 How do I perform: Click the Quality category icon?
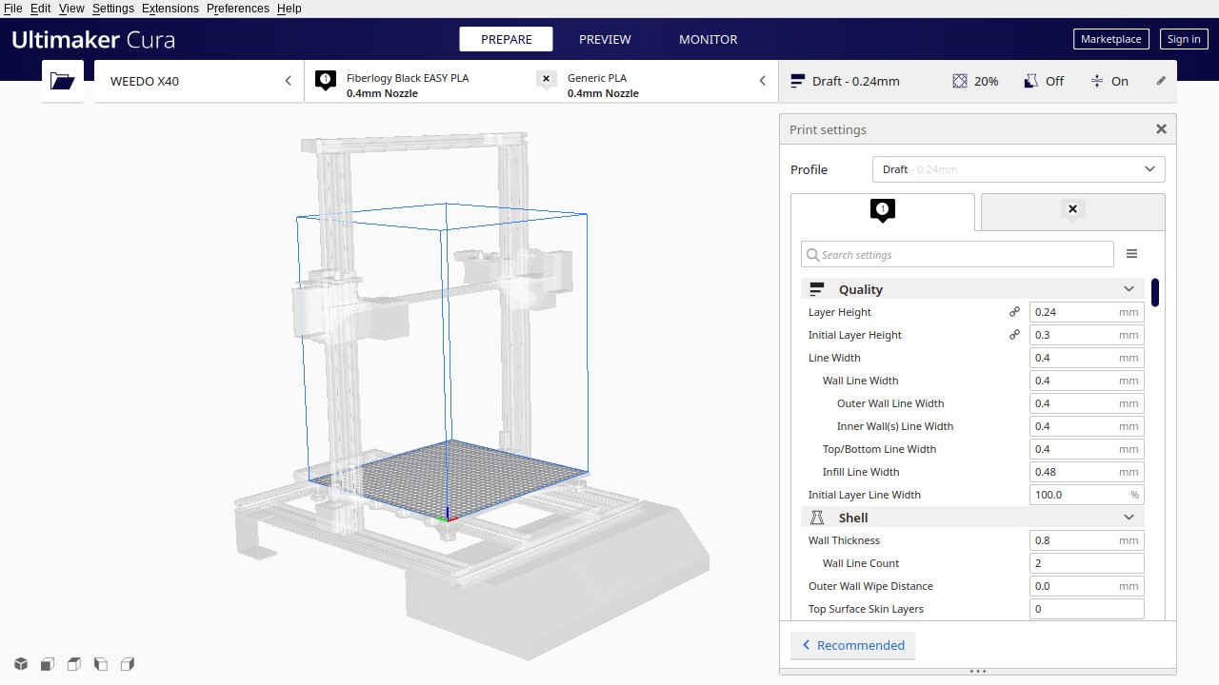816,289
